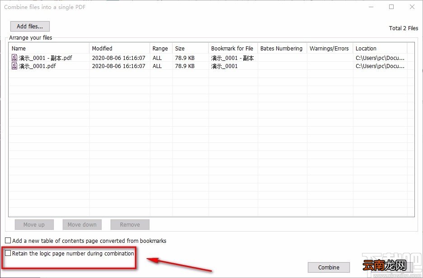Click the Location column header
Viewport: 423px width, 278px height.
tap(380, 49)
